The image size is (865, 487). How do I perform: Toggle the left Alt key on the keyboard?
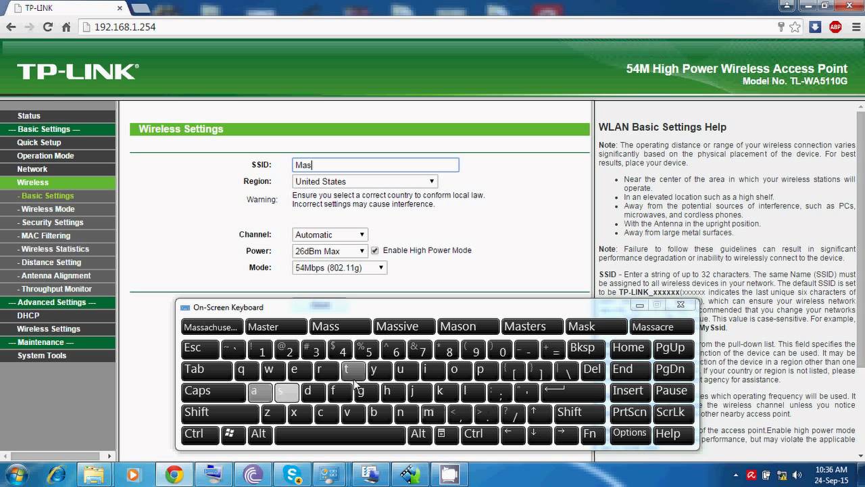[x=260, y=434]
